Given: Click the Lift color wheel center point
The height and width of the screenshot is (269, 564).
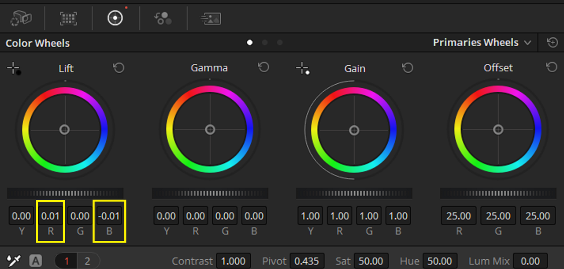Looking at the screenshot, I should [65, 129].
